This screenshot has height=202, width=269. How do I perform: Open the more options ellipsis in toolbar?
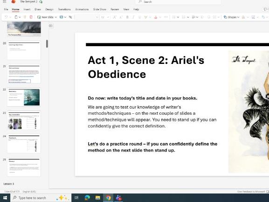(166, 17)
